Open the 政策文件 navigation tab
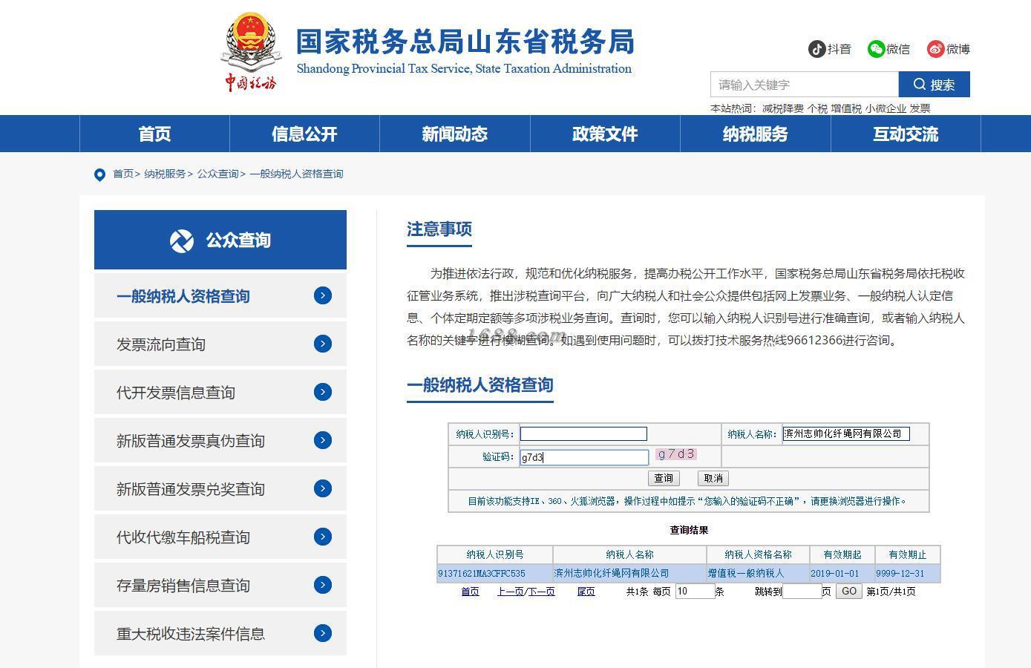 click(x=605, y=134)
